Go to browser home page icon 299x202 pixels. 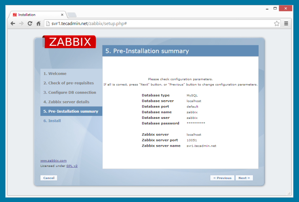point(38,23)
